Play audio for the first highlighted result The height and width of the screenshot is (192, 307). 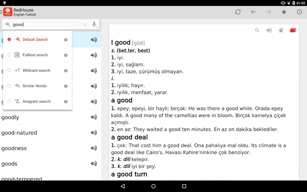tap(94, 40)
